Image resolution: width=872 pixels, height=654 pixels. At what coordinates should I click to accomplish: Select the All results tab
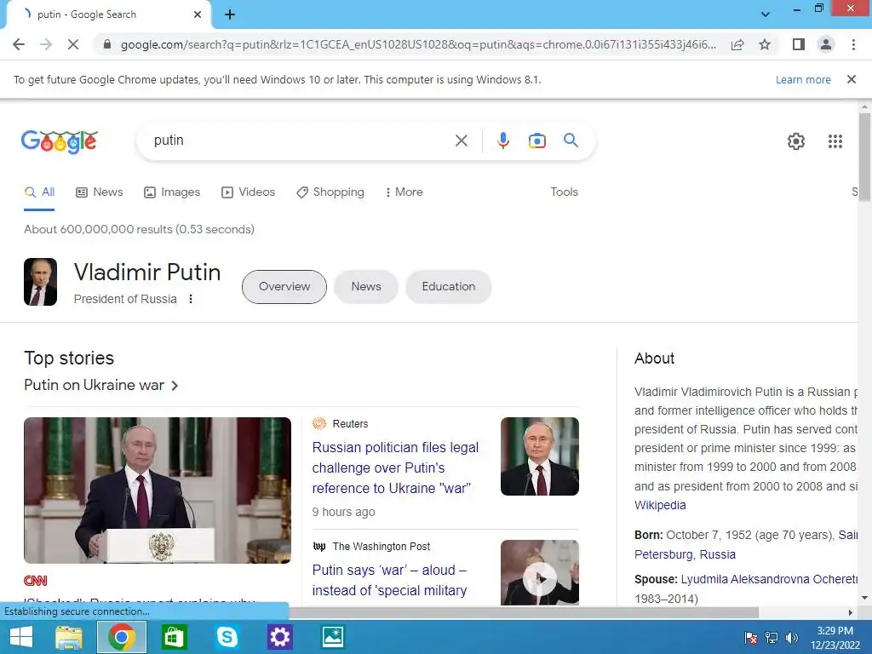pos(39,192)
